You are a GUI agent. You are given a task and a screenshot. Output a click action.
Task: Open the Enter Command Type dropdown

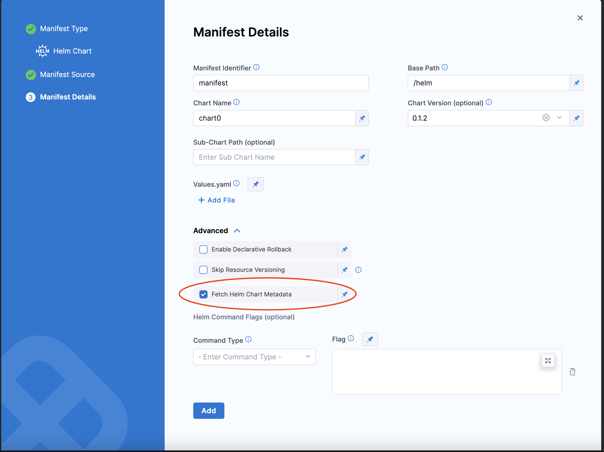click(254, 357)
